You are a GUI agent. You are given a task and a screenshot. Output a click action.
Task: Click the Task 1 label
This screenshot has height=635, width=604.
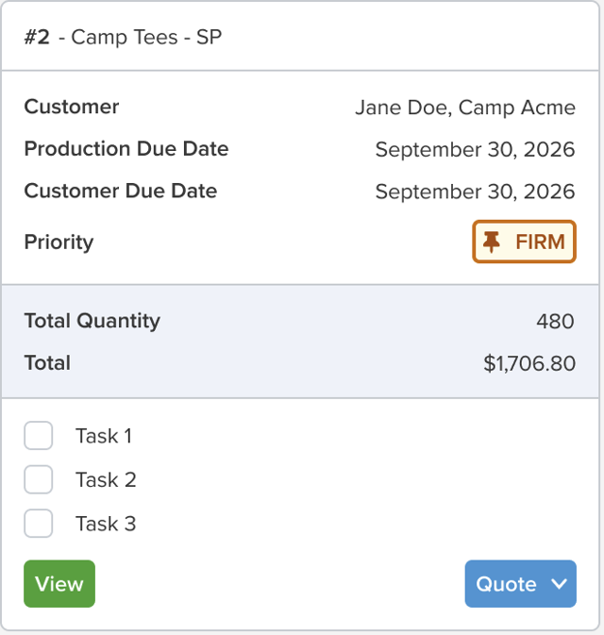point(104,436)
